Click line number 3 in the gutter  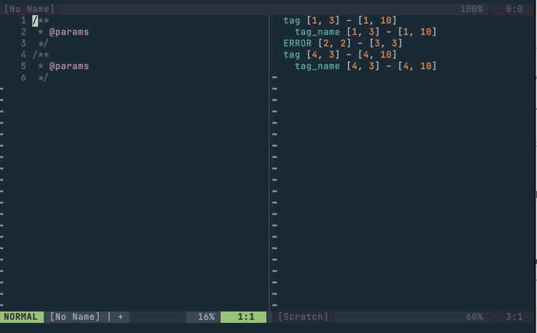click(x=23, y=44)
